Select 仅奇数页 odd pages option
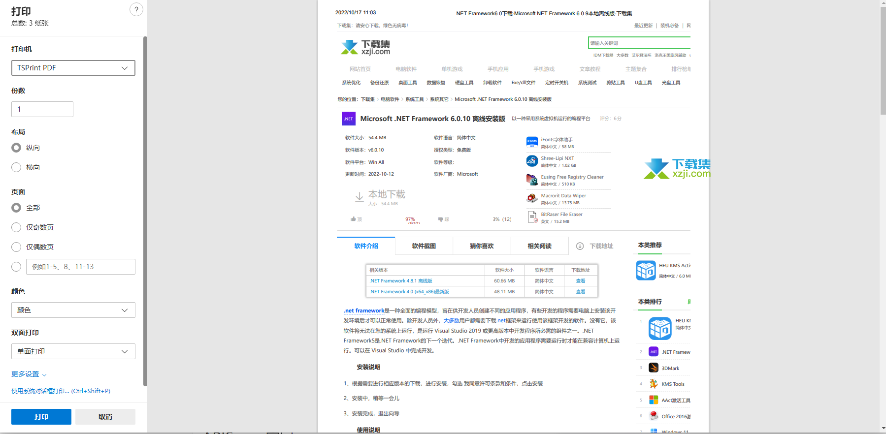 point(16,227)
